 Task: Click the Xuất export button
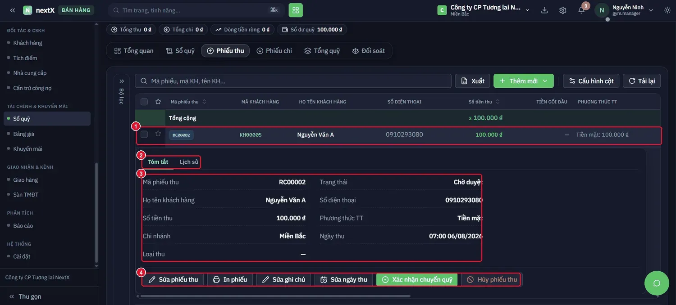click(473, 81)
